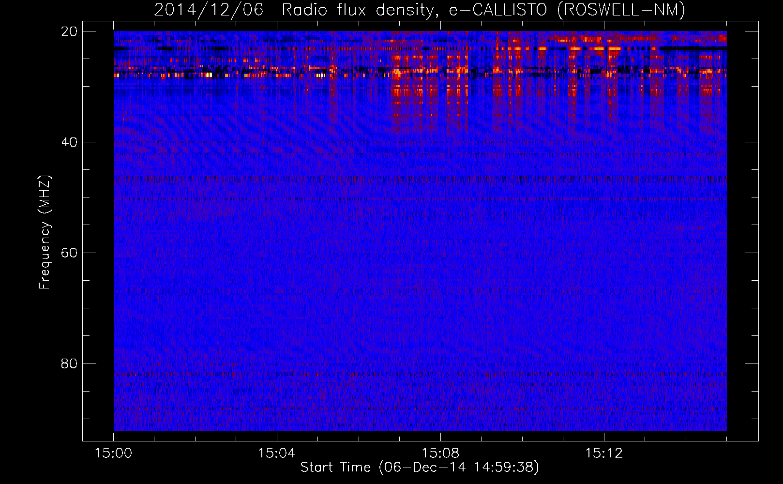Click the 80 frequency tick label

pos(69,363)
